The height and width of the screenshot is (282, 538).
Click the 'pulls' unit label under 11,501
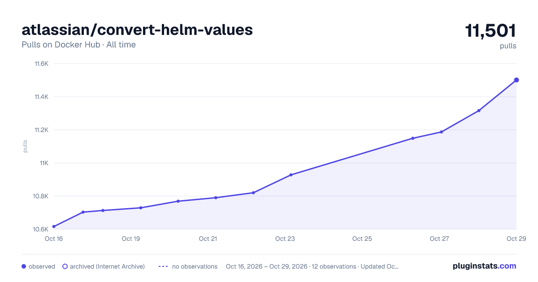click(x=508, y=46)
